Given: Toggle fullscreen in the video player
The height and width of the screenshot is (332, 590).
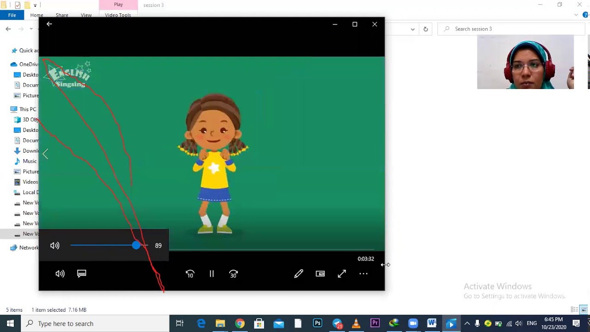Looking at the screenshot, I should pyautogui.click(x=342, y=274).
